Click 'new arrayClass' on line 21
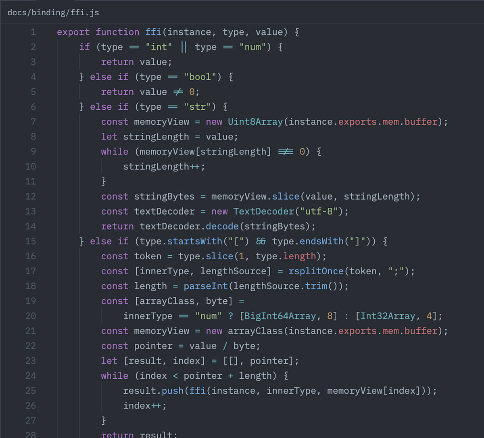The width and height of the screenshot is (484, 438). pyautogui.click(x=244, y=330)
